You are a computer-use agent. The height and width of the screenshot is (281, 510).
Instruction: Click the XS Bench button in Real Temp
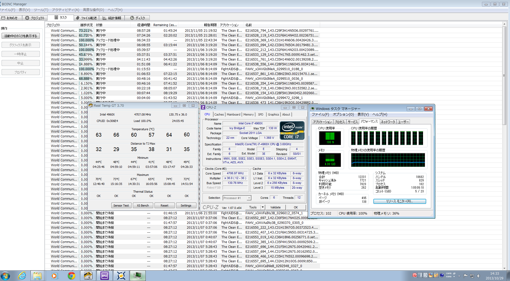click(x=143, y=205)
